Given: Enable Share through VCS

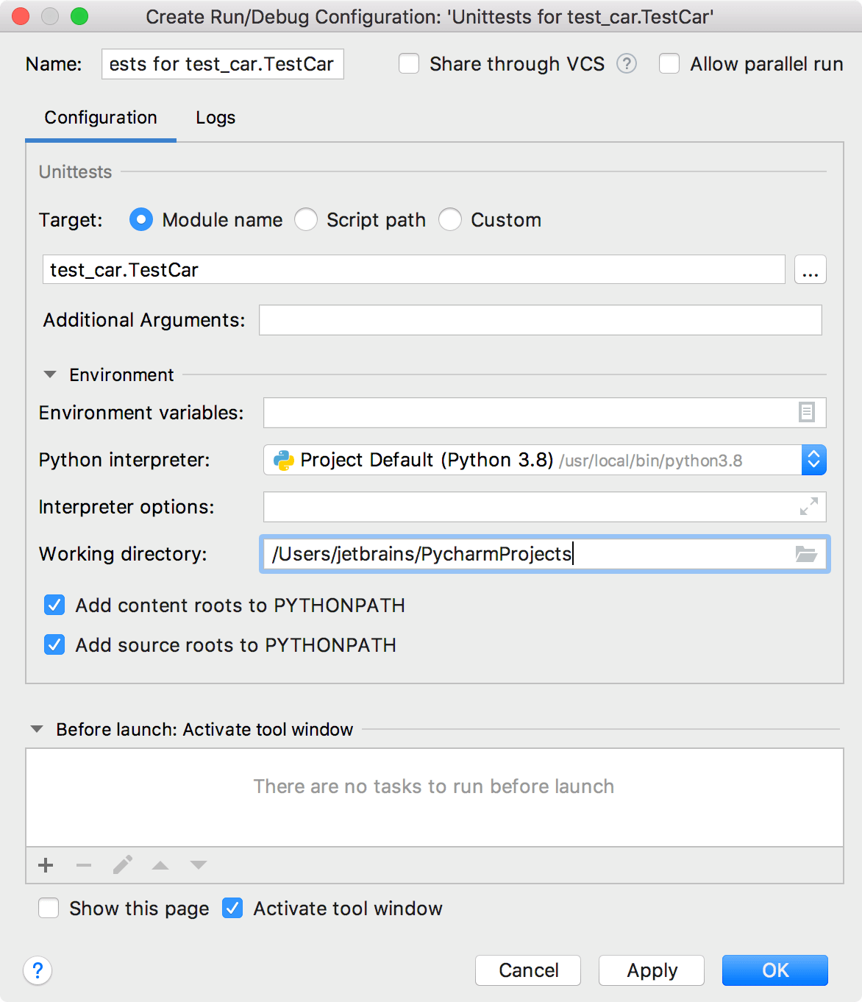Looking at the screenshot, I should [409, 64].
